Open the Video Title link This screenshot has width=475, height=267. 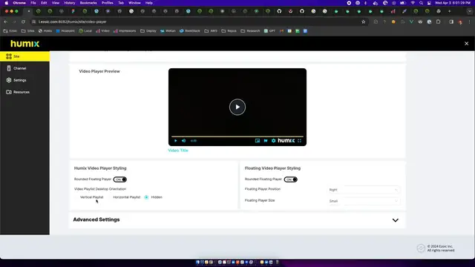pos(178,151)
